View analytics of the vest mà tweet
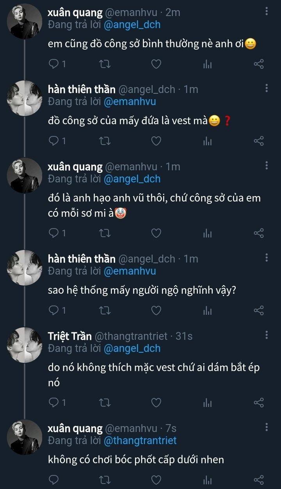The image size is (281, 489). pos(207,141)
